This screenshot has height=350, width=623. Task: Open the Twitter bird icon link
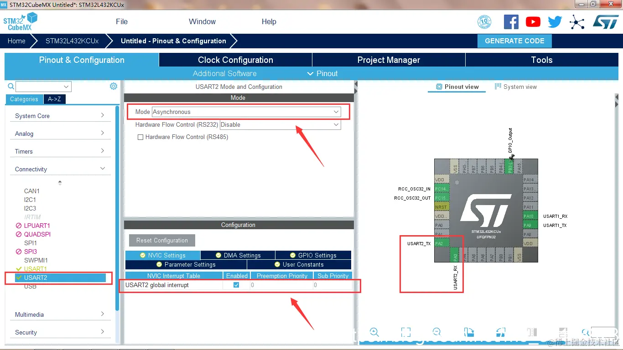coord(555,22)
